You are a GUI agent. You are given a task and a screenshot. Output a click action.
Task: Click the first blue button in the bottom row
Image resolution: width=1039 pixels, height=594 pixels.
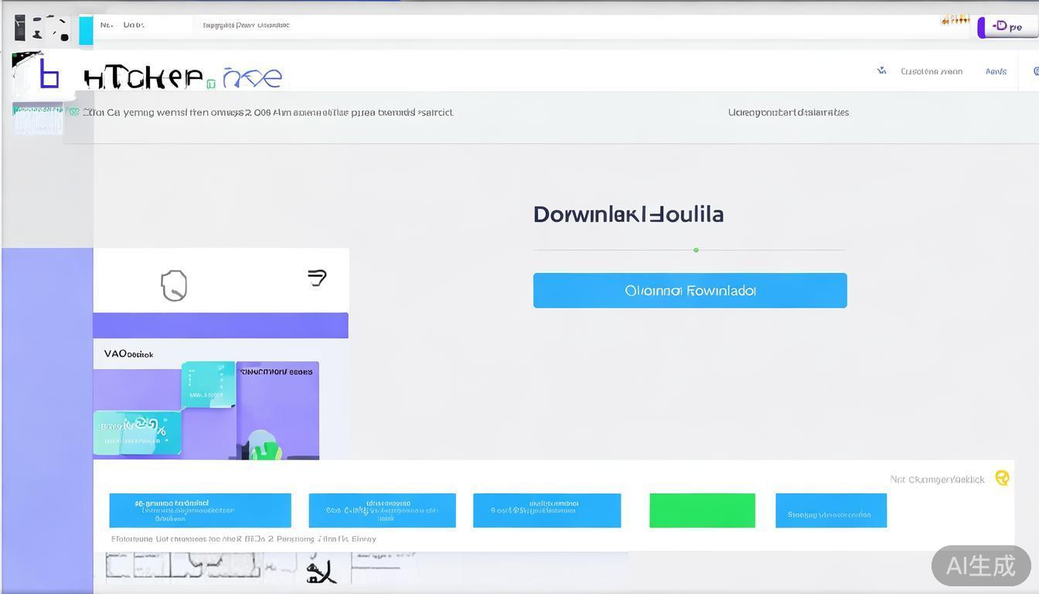(200, 510)
